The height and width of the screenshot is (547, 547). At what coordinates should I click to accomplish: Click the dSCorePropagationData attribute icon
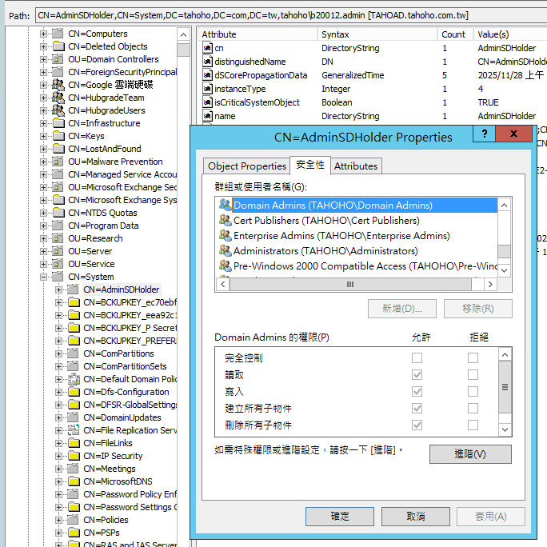pyautogui.click(x=207, y=75)
